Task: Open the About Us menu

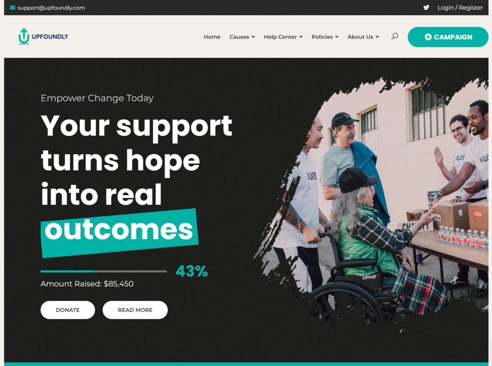Action: coord(360,37)
